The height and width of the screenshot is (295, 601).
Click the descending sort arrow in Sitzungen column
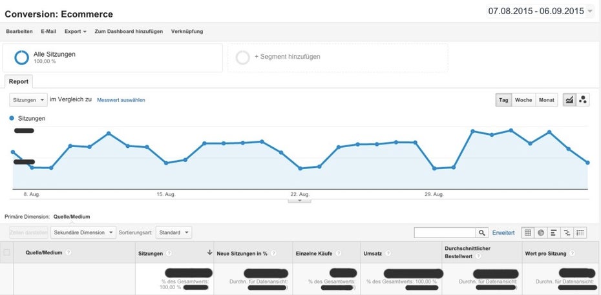coord(209,252)
